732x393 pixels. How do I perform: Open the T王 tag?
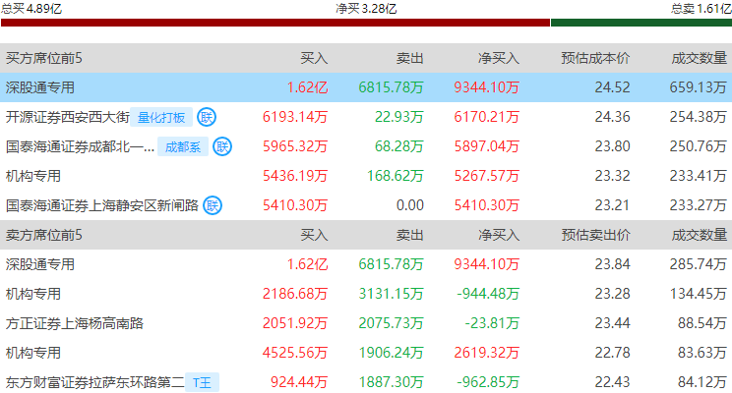pos(202,383)
